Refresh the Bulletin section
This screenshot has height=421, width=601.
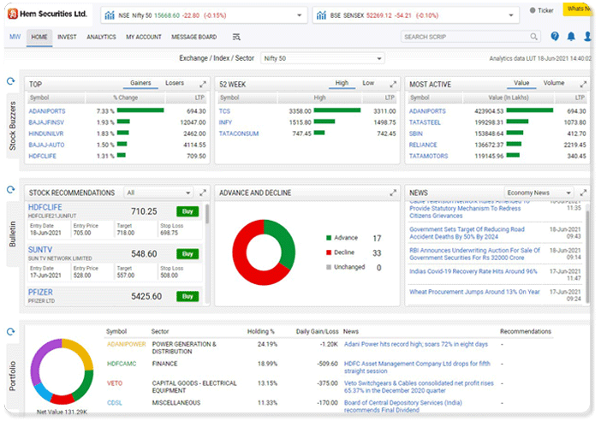click(11, 190)
